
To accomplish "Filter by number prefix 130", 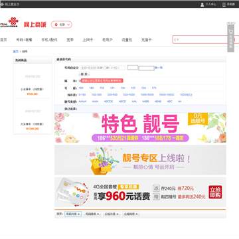I will click(123, 88).
